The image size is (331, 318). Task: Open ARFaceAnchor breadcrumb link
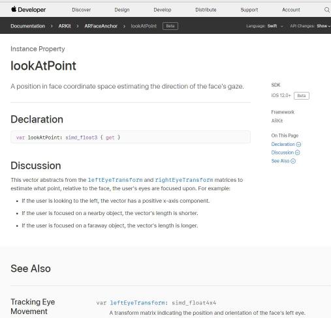tap(101, 26)
